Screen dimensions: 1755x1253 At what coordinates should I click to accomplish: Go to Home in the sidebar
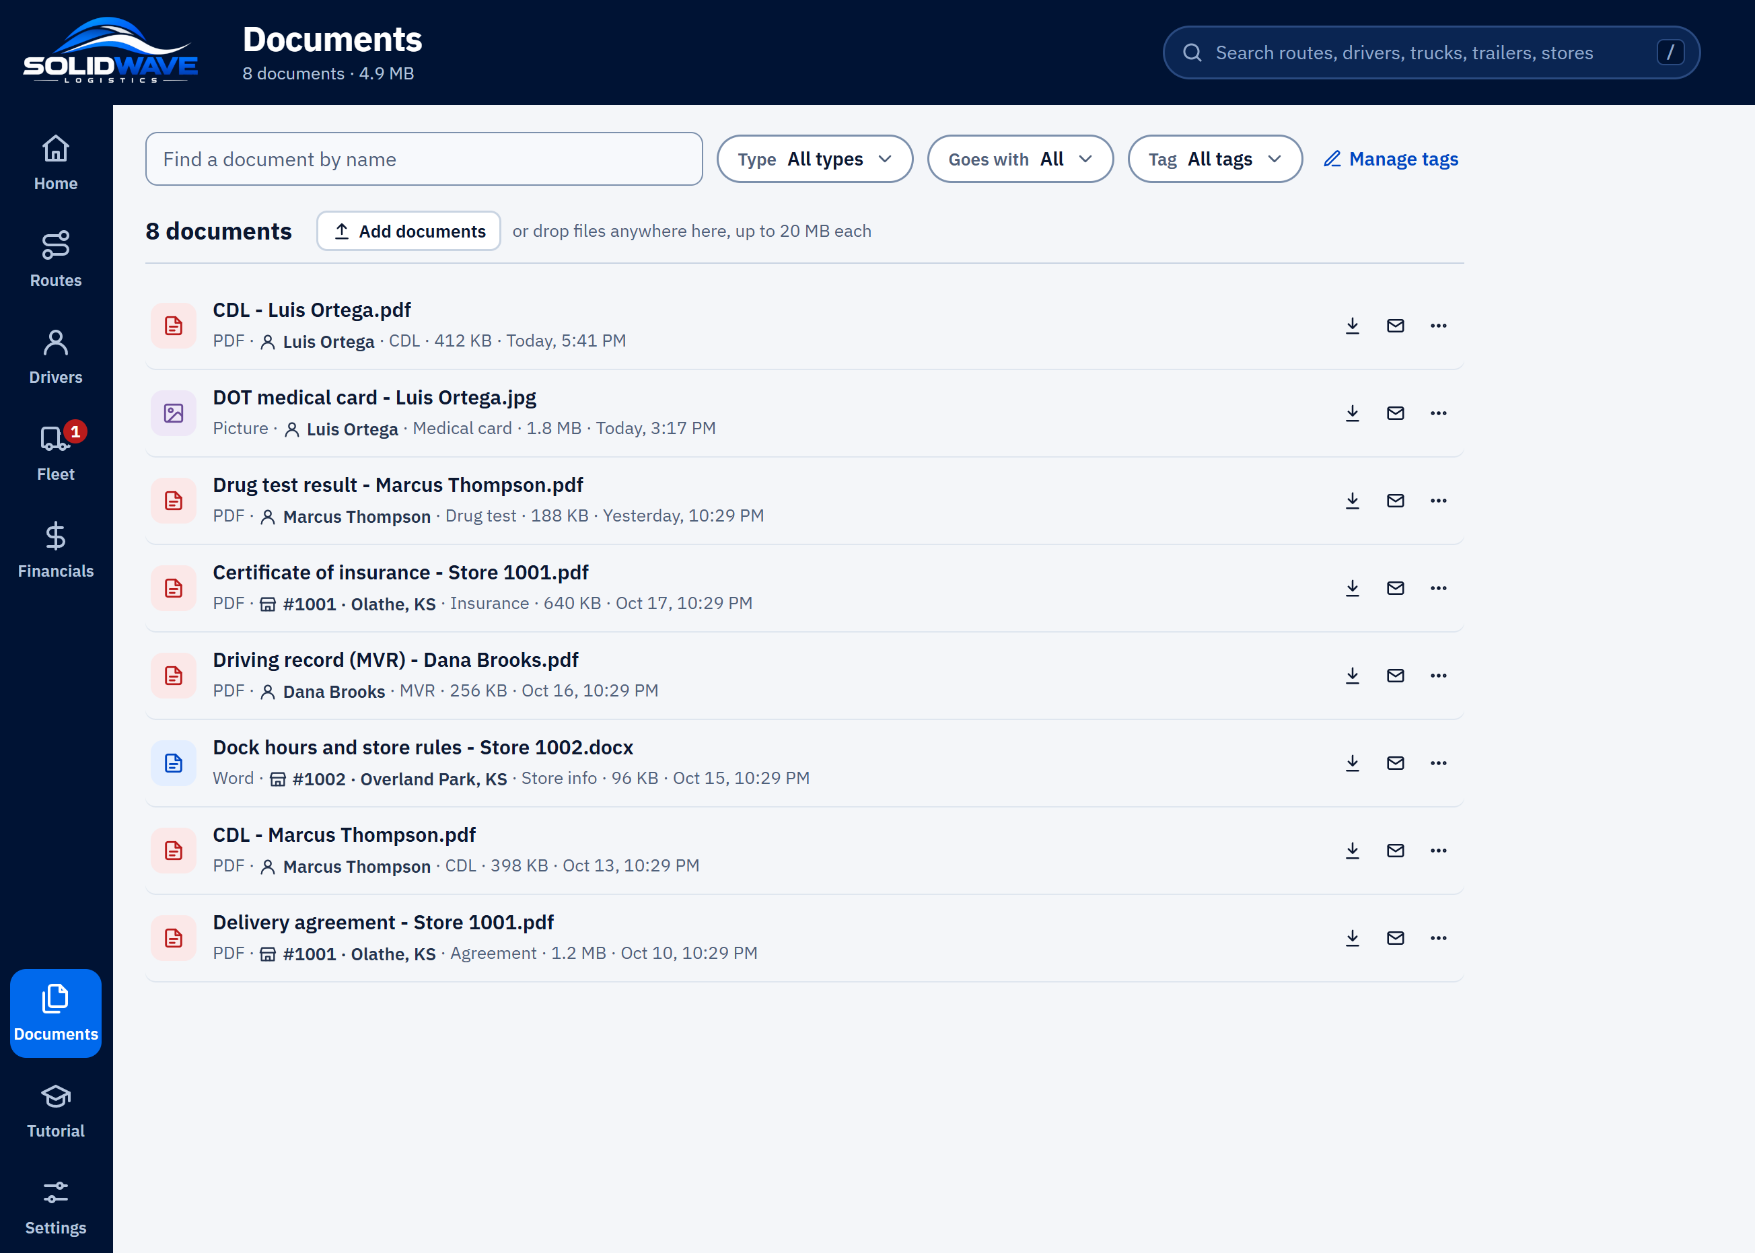[x=56, y=163]
